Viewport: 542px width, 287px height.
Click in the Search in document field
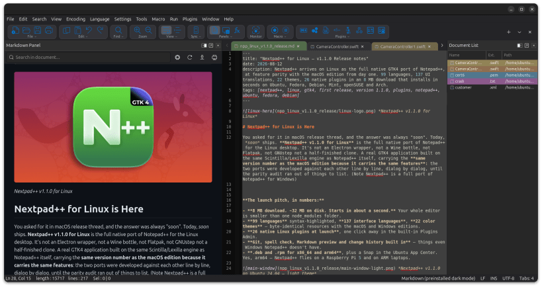pyautogui.click(x=89, y=58)
